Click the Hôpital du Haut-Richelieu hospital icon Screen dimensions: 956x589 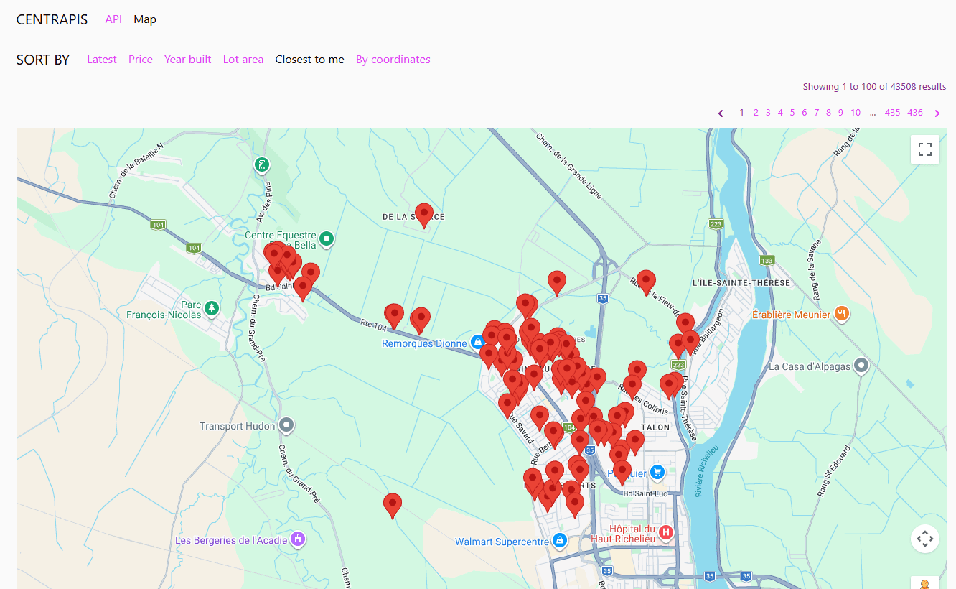(x=665, y=532)
